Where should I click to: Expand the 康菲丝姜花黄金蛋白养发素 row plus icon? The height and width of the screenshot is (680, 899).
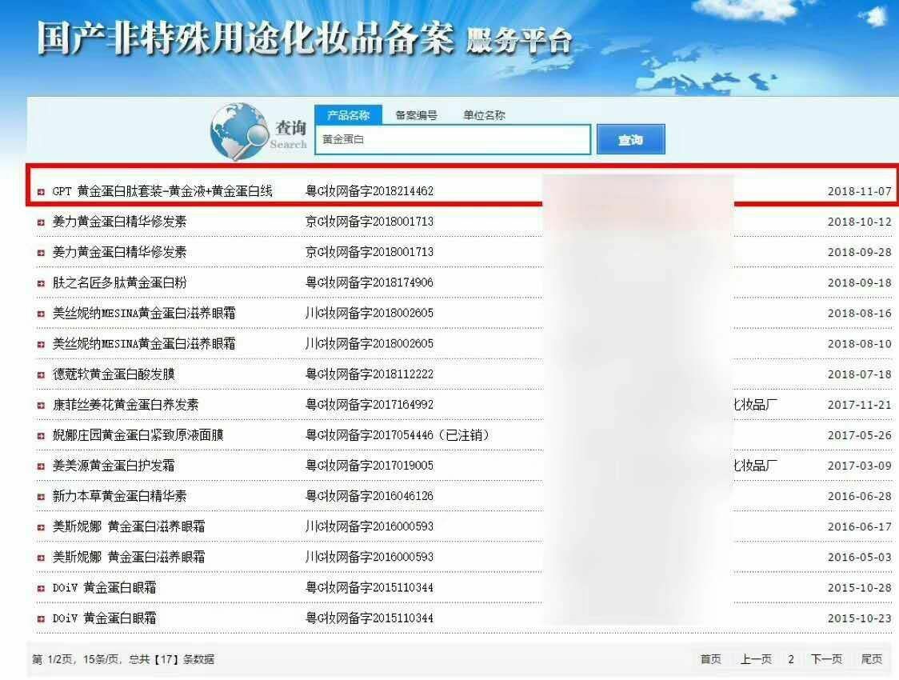point(41,406)
